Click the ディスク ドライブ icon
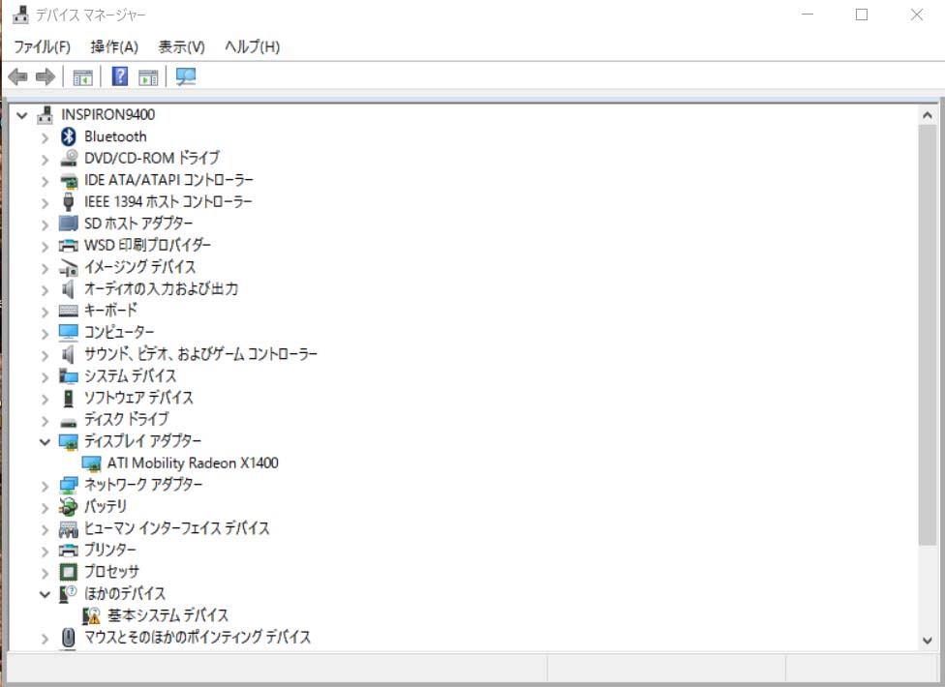 [69, 422]
